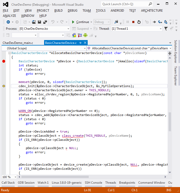Click the Navigate Backward arrow icon

(8, 22)
